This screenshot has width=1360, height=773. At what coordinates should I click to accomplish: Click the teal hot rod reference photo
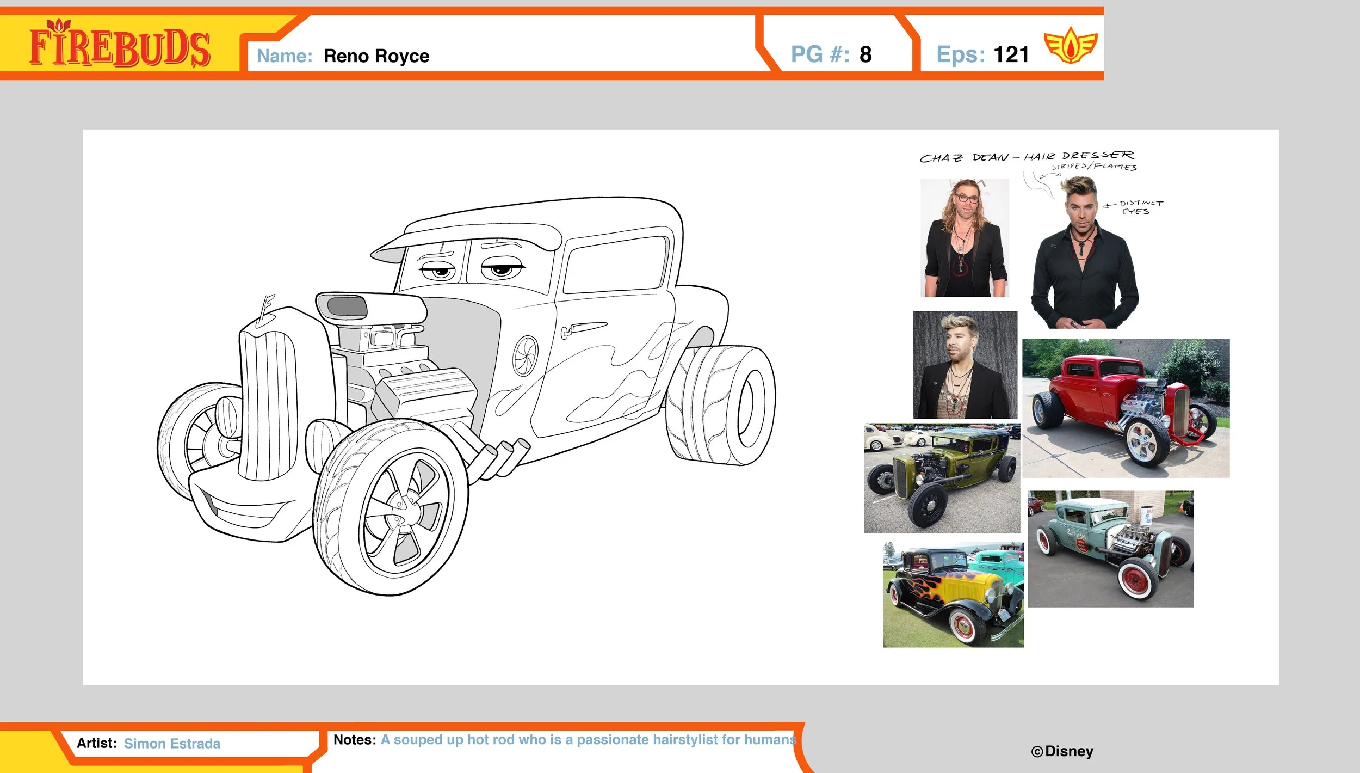point(1110,549)
